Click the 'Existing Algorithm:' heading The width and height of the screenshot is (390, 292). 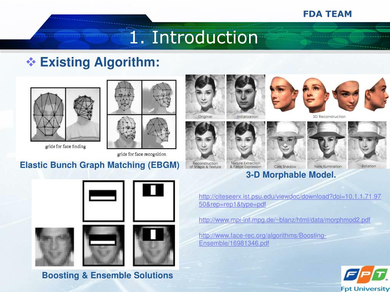click(x=100, y=62)
